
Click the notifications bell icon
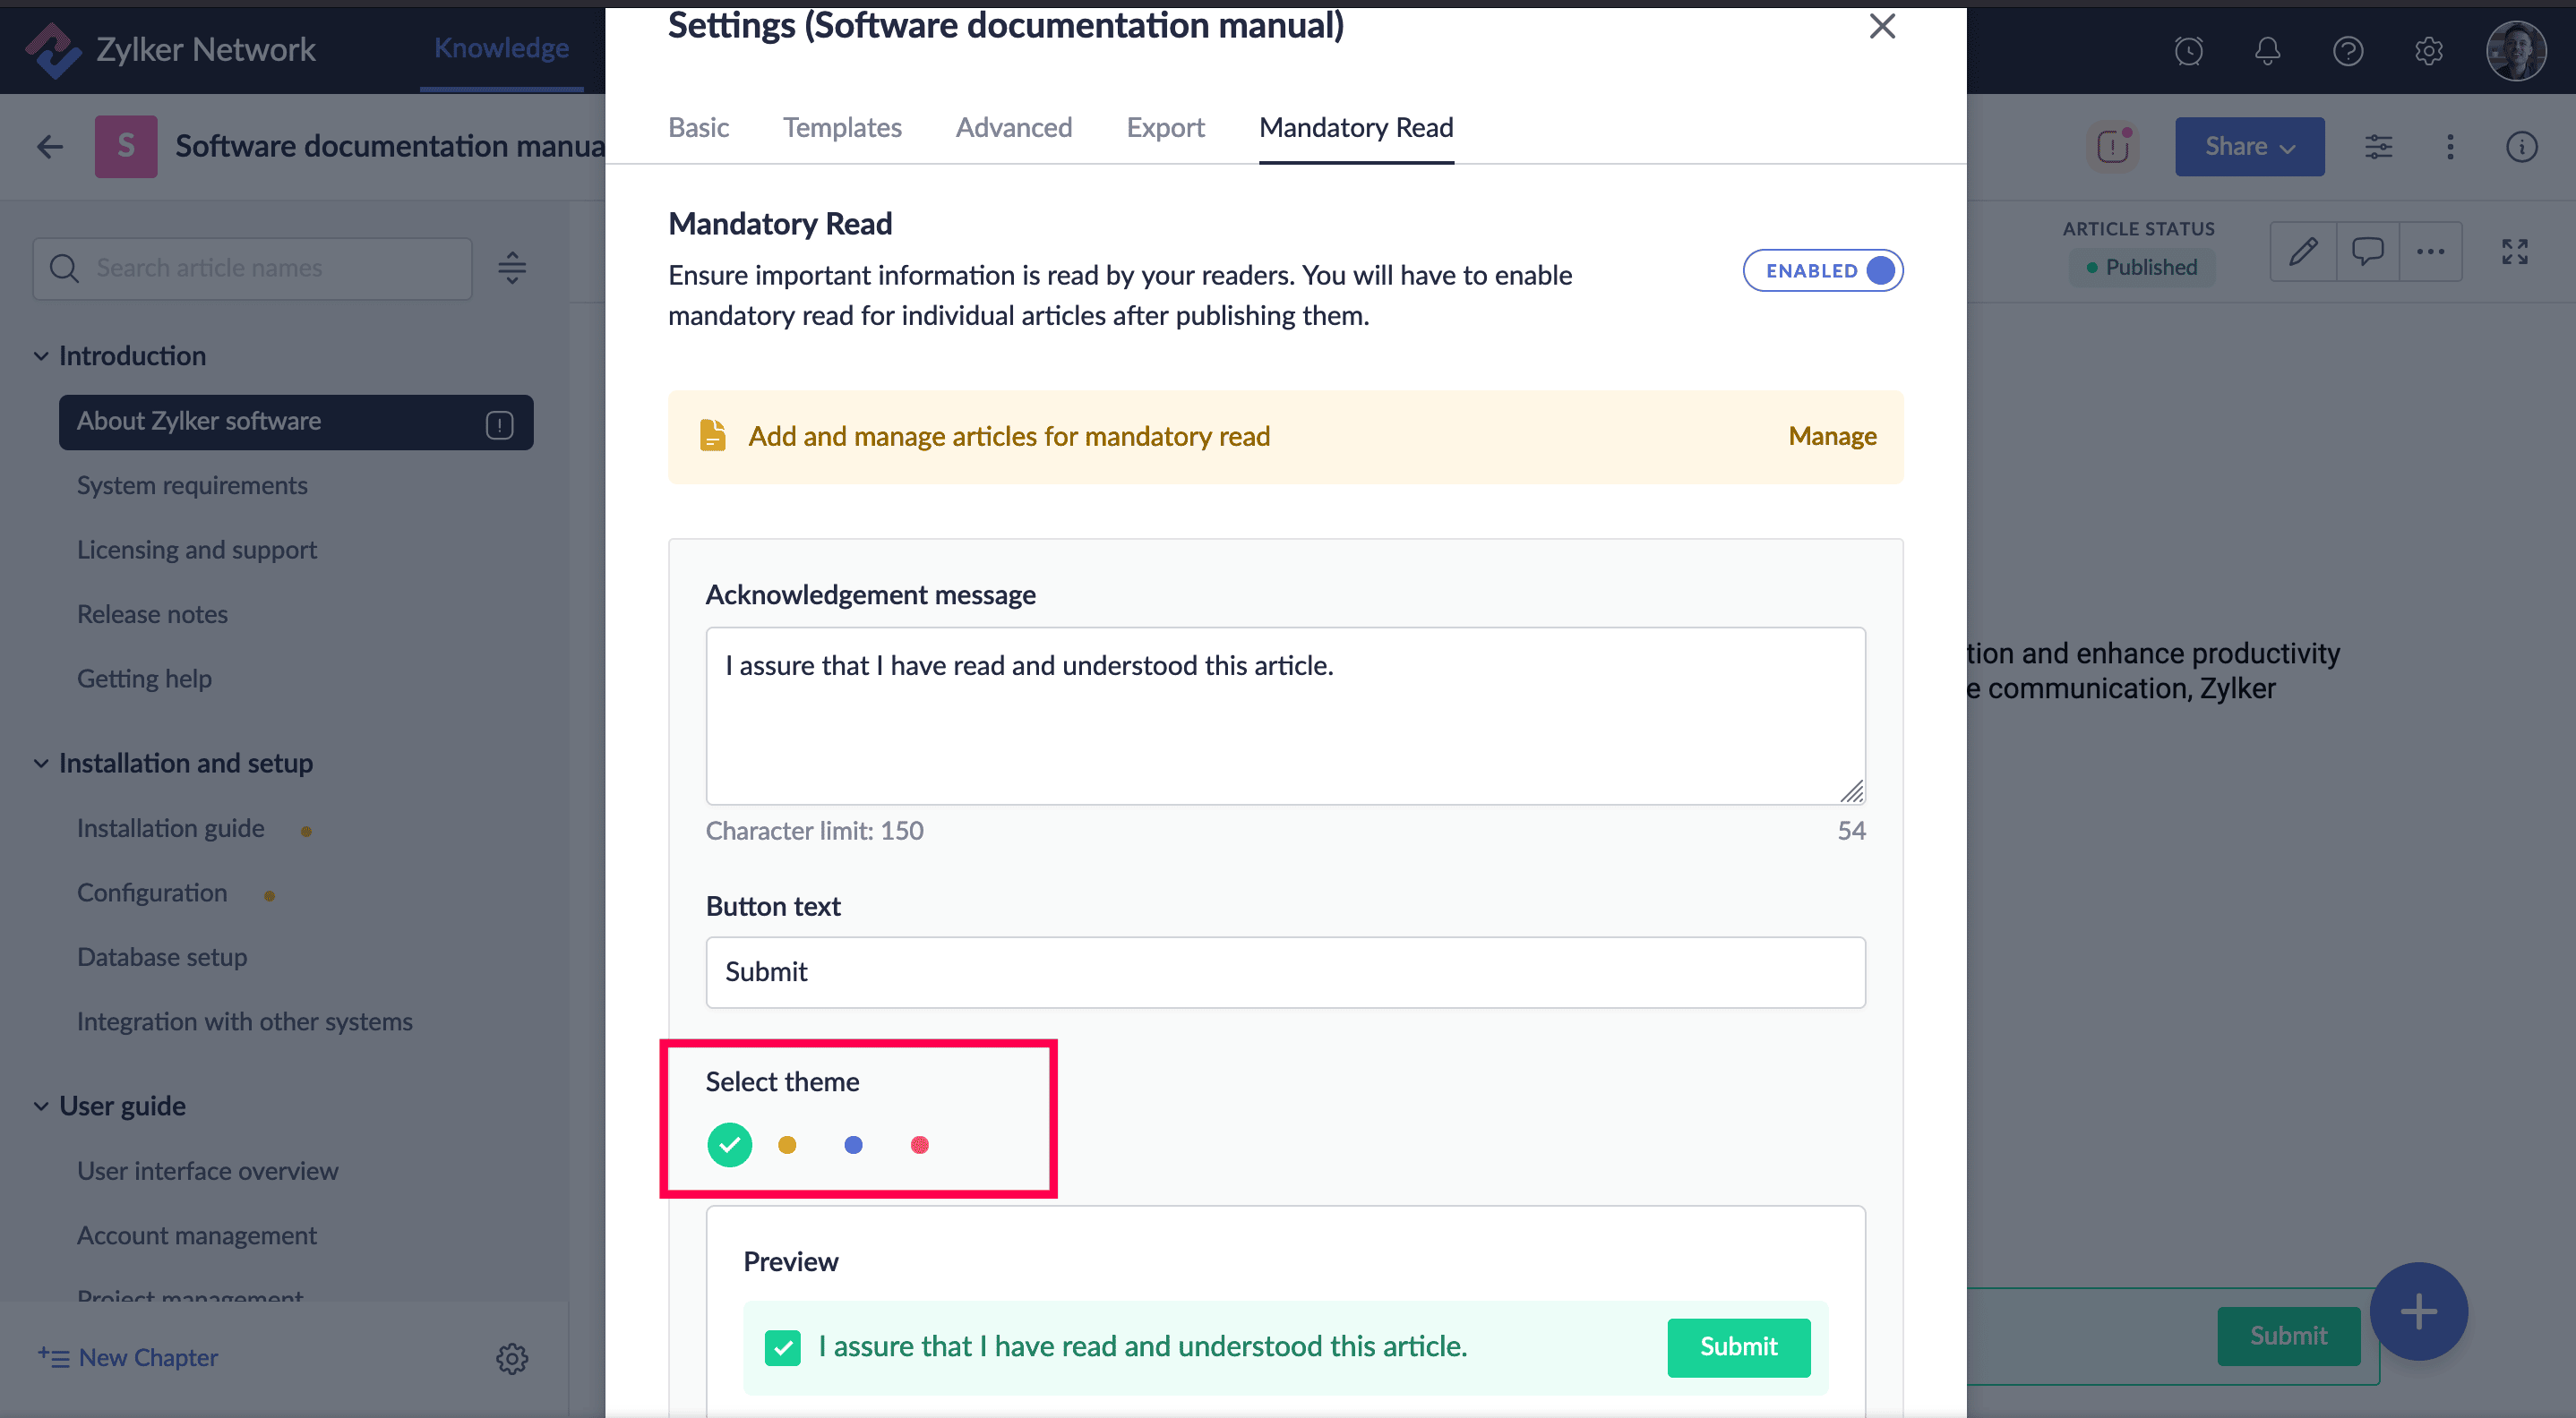(x=2267, y=50)
